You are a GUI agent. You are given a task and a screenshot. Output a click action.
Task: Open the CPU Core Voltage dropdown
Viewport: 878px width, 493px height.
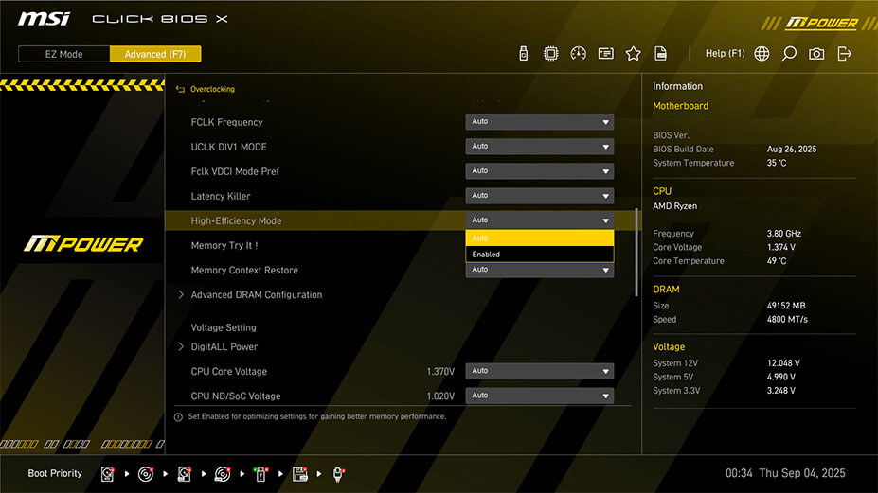[x=539, y=371]
